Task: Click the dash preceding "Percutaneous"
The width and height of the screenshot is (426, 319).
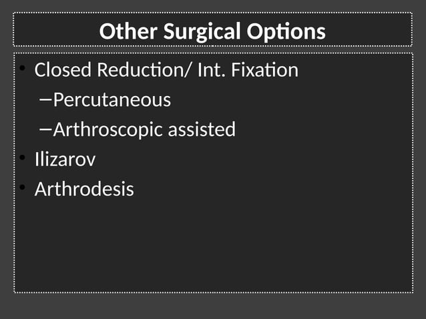Action: coord(45,99)
